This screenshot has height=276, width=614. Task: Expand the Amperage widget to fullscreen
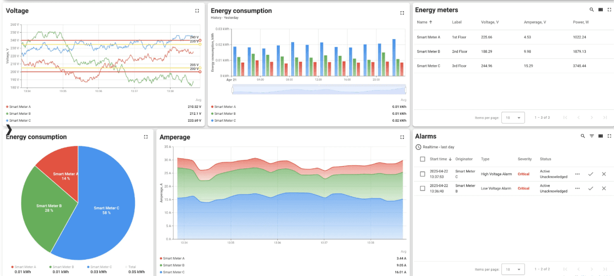pyautogui.click(x=402, y=137)
